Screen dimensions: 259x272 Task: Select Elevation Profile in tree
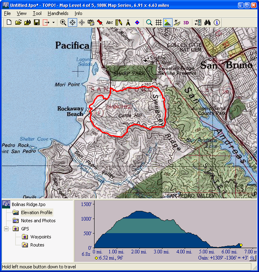[36, 212]
